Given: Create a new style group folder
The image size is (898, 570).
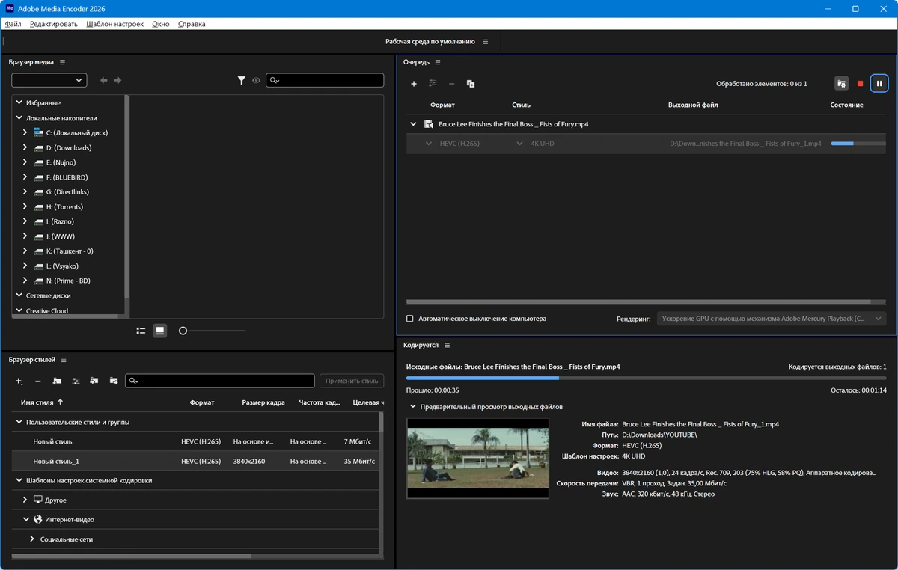Looking at the screenshot, I should point(57,381).
